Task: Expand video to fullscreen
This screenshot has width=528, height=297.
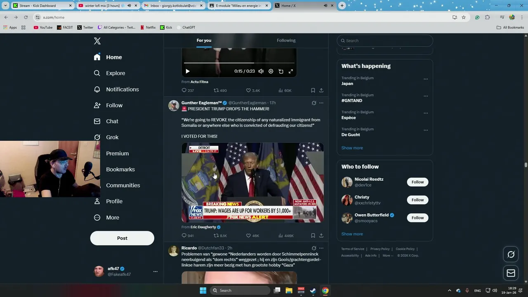Action: 290,71
